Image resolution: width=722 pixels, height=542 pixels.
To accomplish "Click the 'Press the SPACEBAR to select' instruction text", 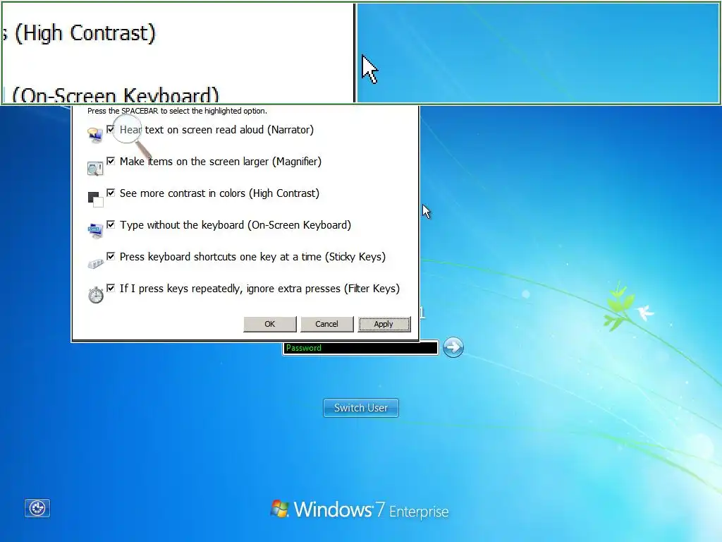I will pyautogui.click(x=177, y=111).
